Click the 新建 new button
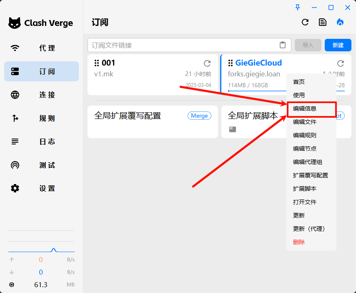This screenshot has width=356, height=293. pyautogui.click(x=338, y=45)
